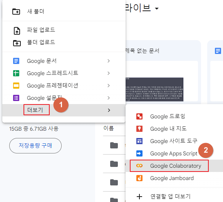
Task: Expand the Google 설문지 submenu arrow
Action: point(109,98)
